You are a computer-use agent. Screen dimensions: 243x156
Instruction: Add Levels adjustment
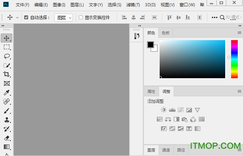172,110
